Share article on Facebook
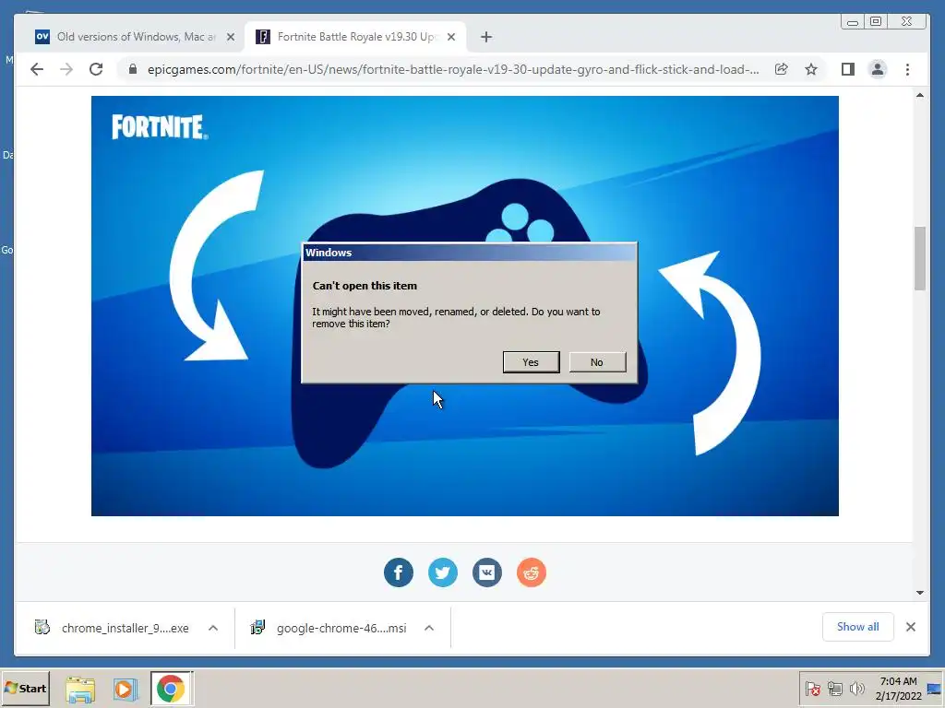 (x=399, y=572)
